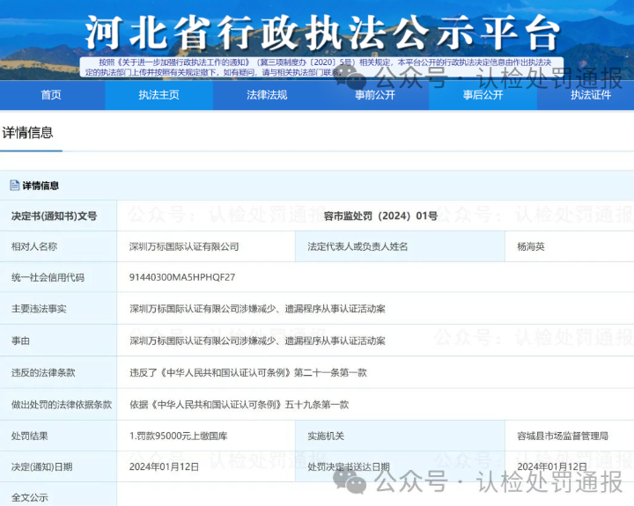
Task: Click the 主要违法事实 description text
Action: pos(257,309)
